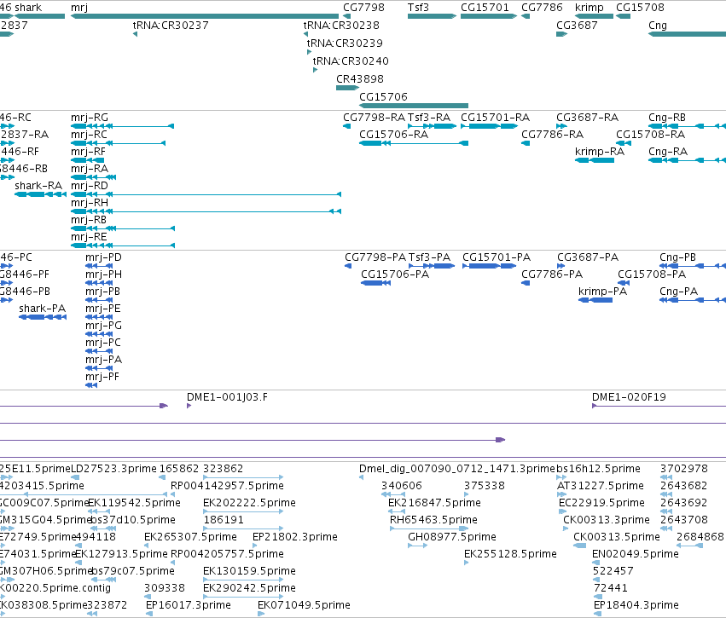Select feature ID 2684868

(x=700, y=538)
